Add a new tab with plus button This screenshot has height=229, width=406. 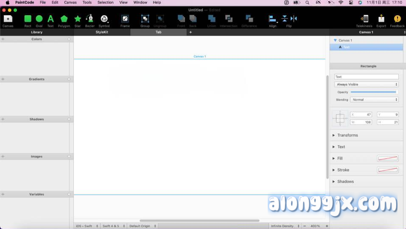pyautogui.click(x=190, y=32)
